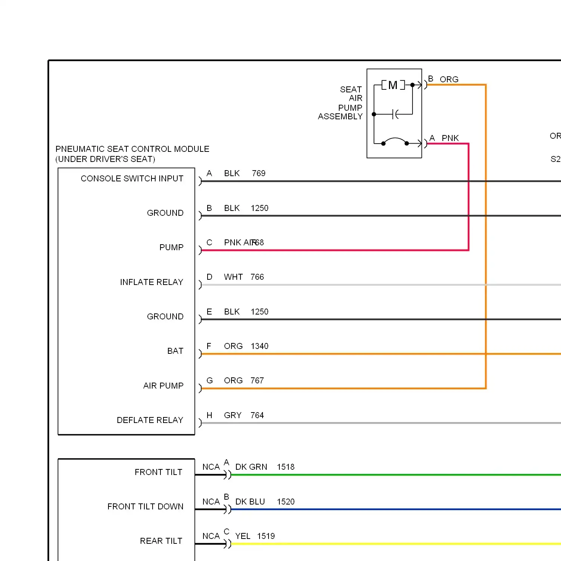561x561 pixels.
Task: Click the AIR PUMP label at pin G
Action: click(x=163, y=386)
